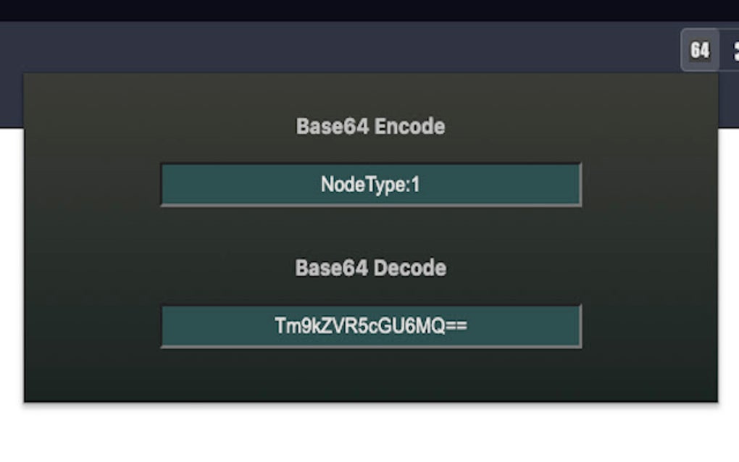Screen dimensions: 739x462
Task: Click the "Base64 Decode" heading
Action: pos(370,269)
